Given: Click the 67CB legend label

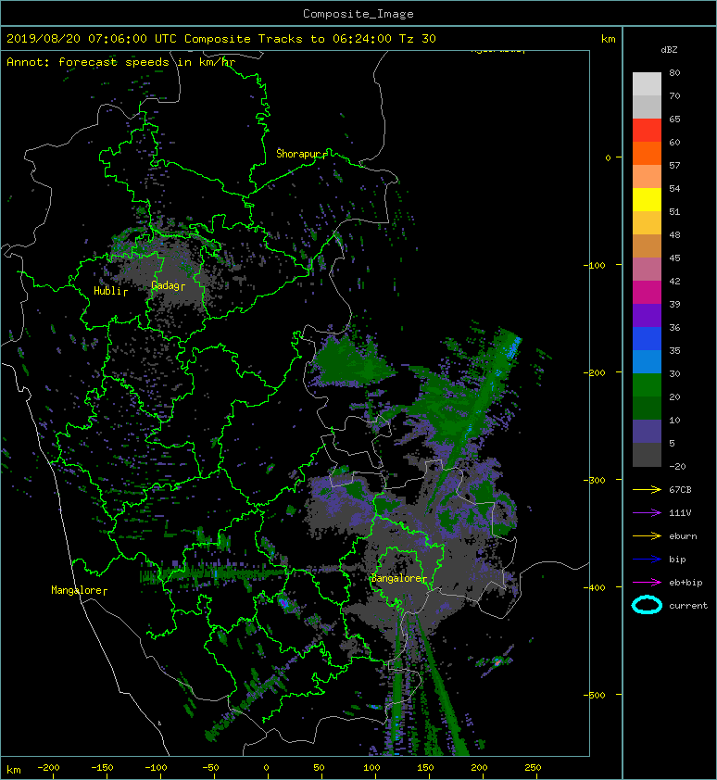Looking at the screenshot, I should [x=680, y=489].
